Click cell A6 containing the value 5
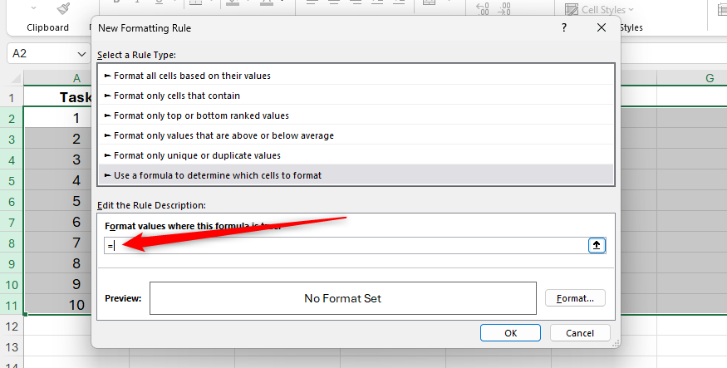 (58, 202)
